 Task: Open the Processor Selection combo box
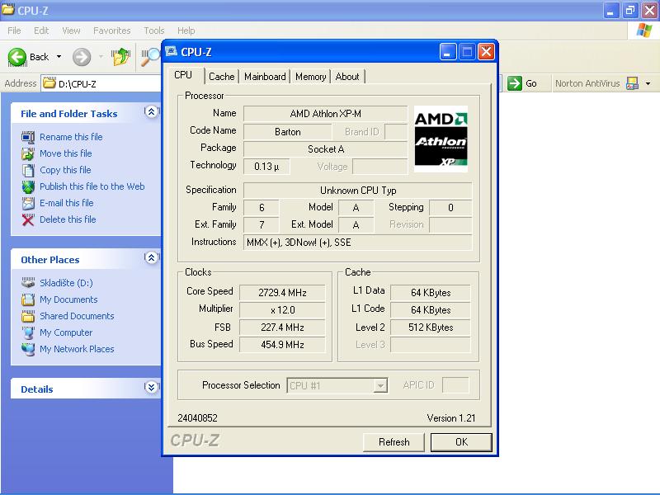[x=379, y=385]
